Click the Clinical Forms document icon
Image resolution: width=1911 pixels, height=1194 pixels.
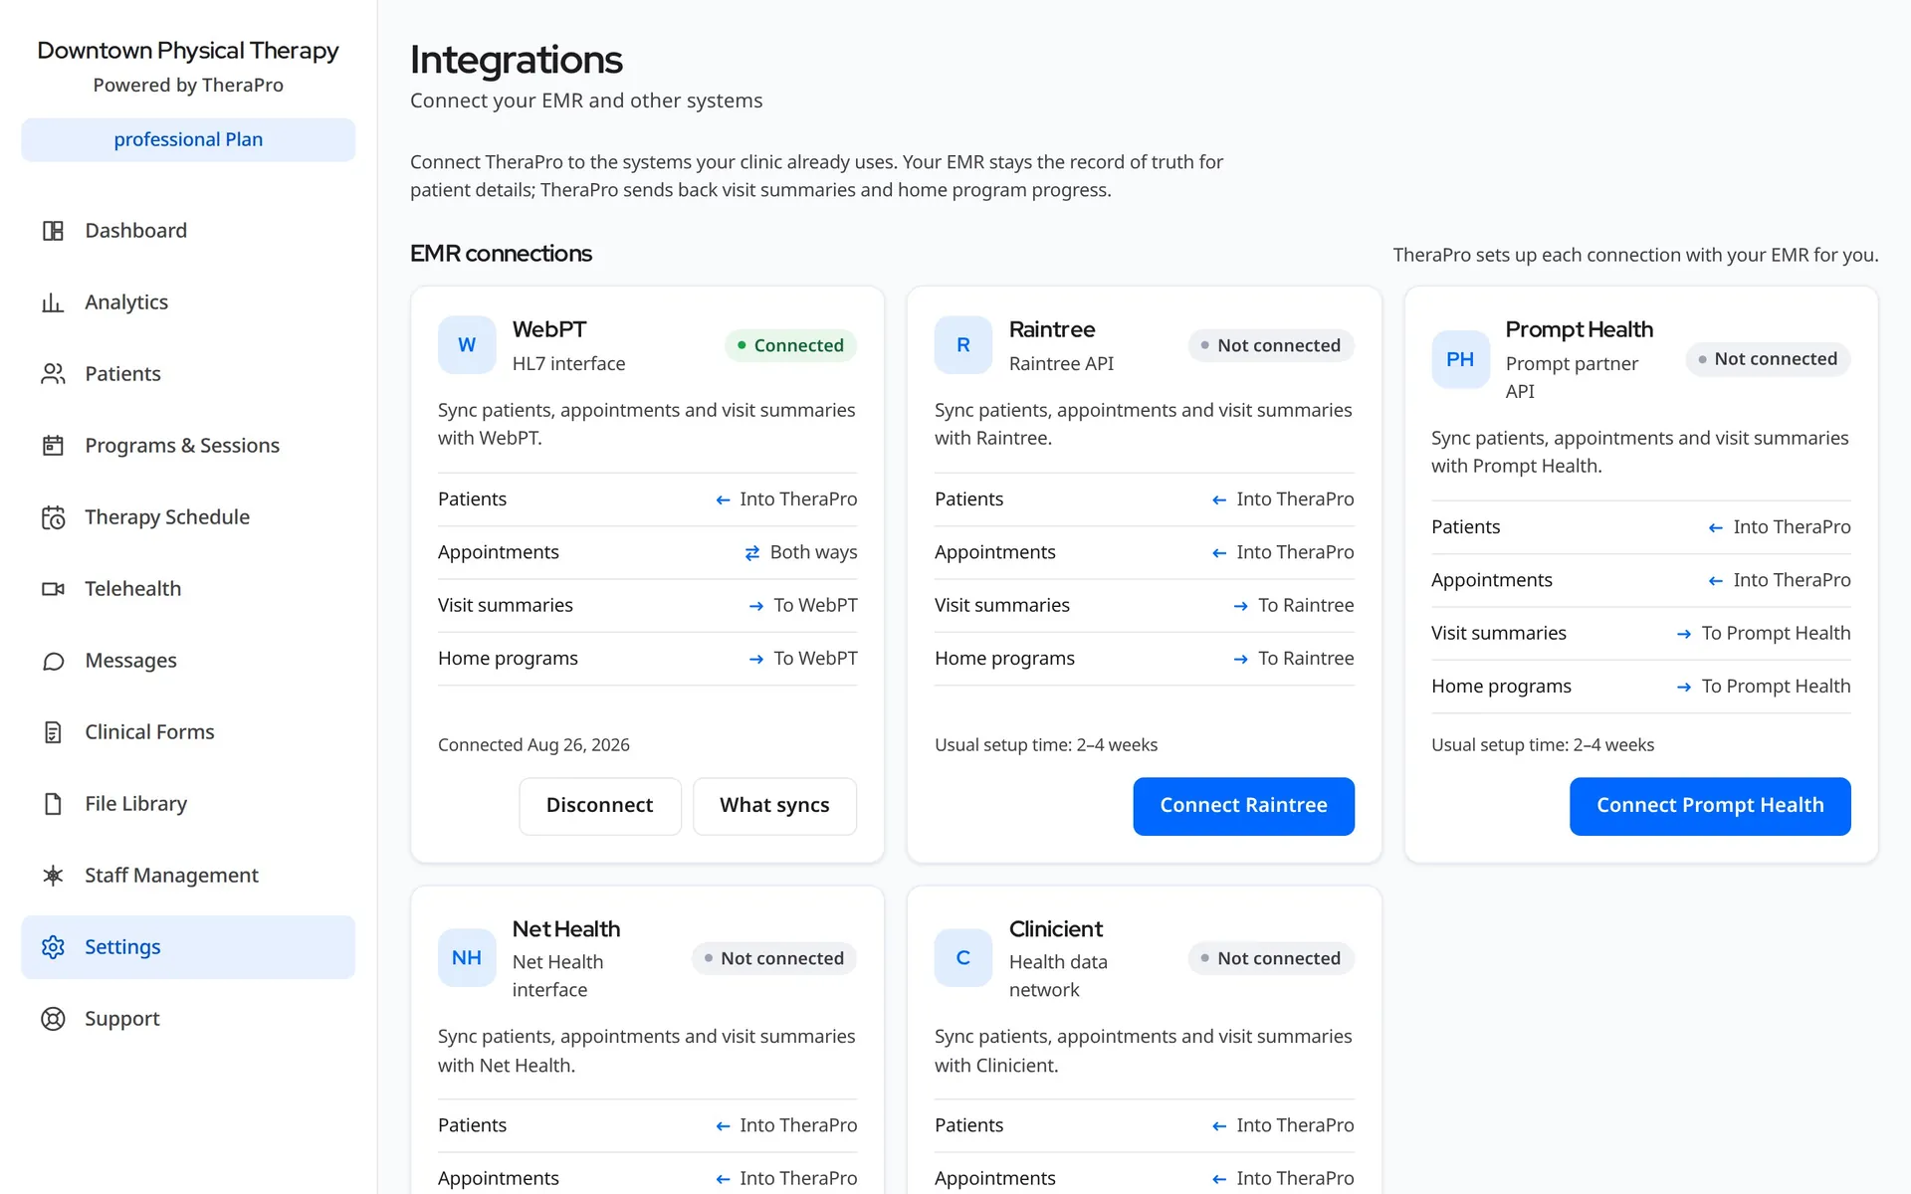[x=53, y=732]
